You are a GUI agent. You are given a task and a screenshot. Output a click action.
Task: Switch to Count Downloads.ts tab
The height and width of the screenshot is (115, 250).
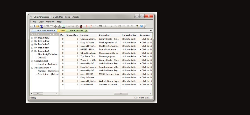coord(45,30)
